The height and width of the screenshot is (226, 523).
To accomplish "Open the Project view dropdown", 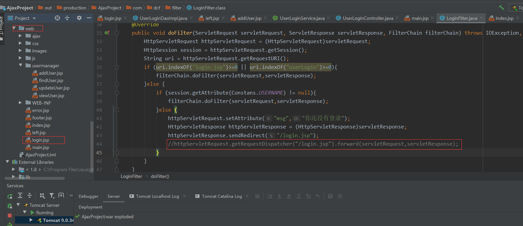I will click(34, 18).
